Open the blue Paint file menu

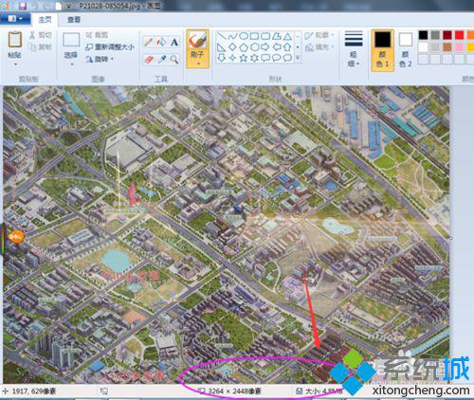click(x=15, y=19)
